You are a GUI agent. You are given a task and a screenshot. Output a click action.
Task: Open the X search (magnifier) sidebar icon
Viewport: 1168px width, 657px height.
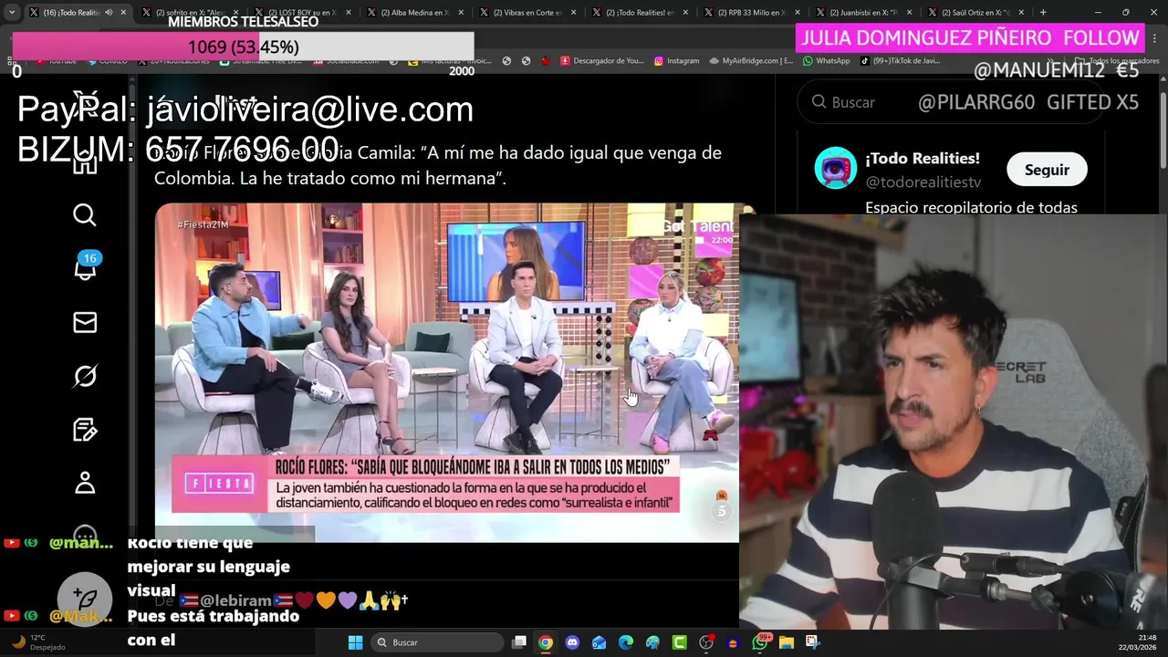click(85, 215)
